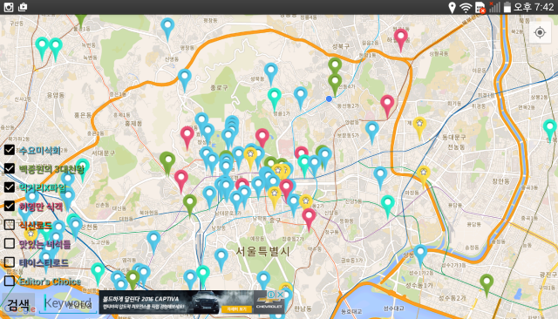Enable the 식신로드 checkbox
Screen dimensions: 558x319
coord(10,225)
